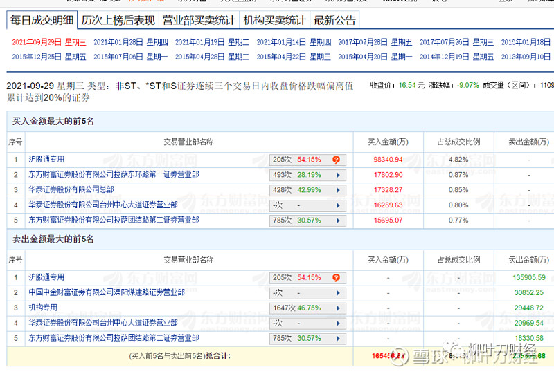Click closing price 16.54 value
The image size is (554, 374).
[407, 86]
